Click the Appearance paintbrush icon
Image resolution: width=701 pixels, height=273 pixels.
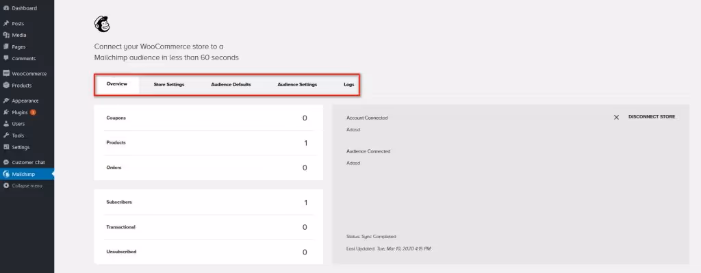click(x=5, y=101)
